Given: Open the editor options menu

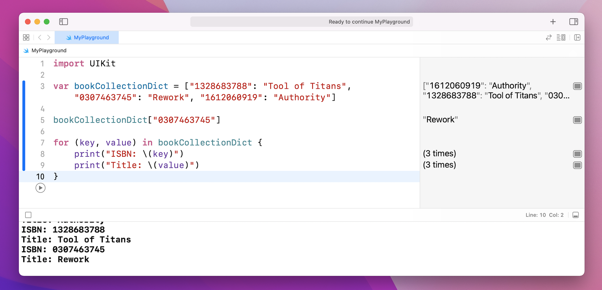Looking at the screenshot, I should click(x=561, y=38).
